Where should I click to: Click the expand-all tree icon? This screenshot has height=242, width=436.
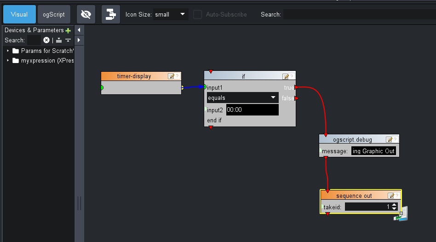pos(59,40)
